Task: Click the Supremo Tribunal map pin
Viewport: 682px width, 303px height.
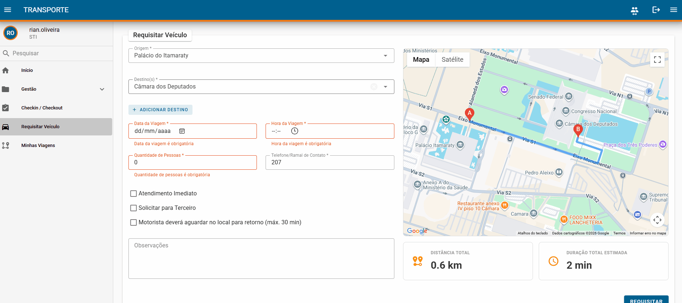Action: pos(643,197)
